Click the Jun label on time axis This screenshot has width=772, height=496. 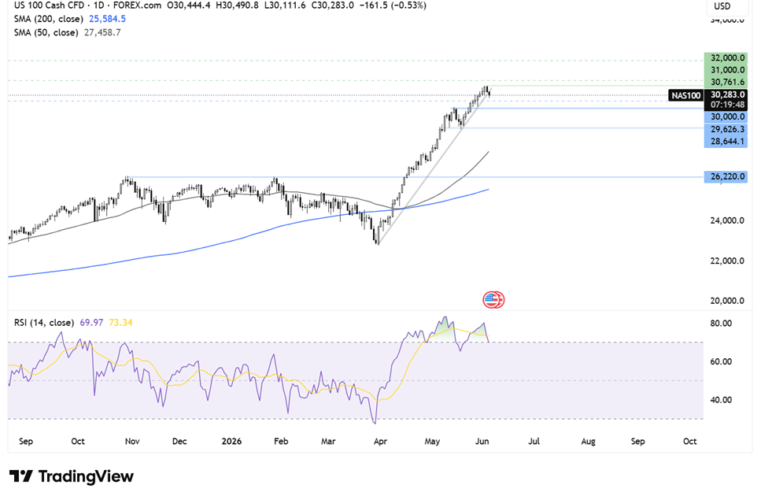tap(482, 442)
